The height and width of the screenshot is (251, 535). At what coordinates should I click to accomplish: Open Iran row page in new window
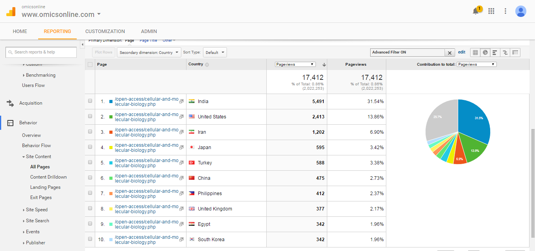click(181, 132)
